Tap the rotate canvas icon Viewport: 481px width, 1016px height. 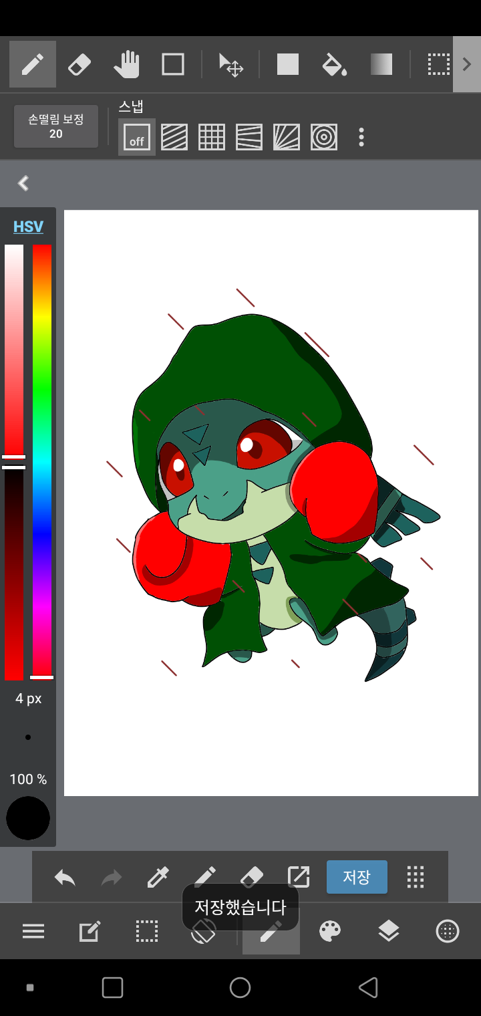tap(203, 931)
